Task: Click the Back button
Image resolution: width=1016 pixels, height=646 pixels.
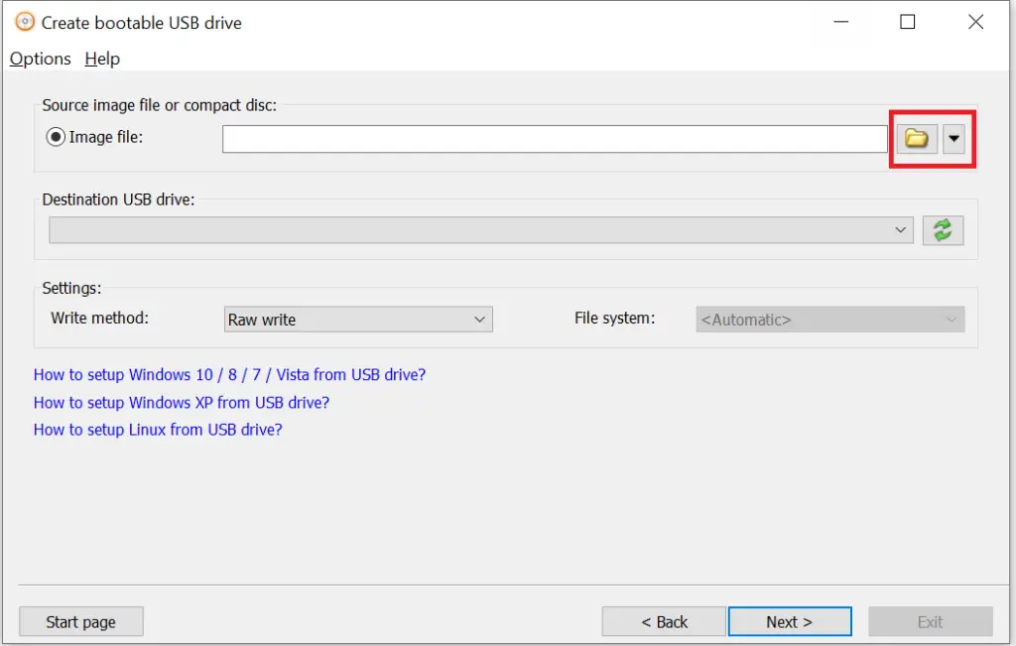Action: pyautogui.click(x=663, y=621)
